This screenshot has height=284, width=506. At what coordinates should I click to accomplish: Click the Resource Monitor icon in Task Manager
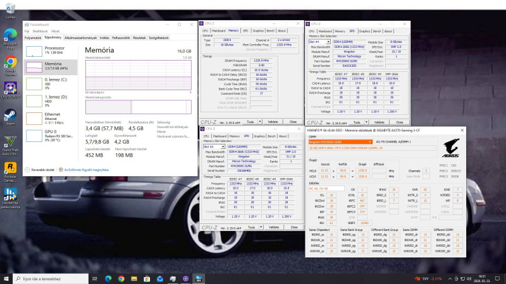pyautogui.click(x=61, y=170)
